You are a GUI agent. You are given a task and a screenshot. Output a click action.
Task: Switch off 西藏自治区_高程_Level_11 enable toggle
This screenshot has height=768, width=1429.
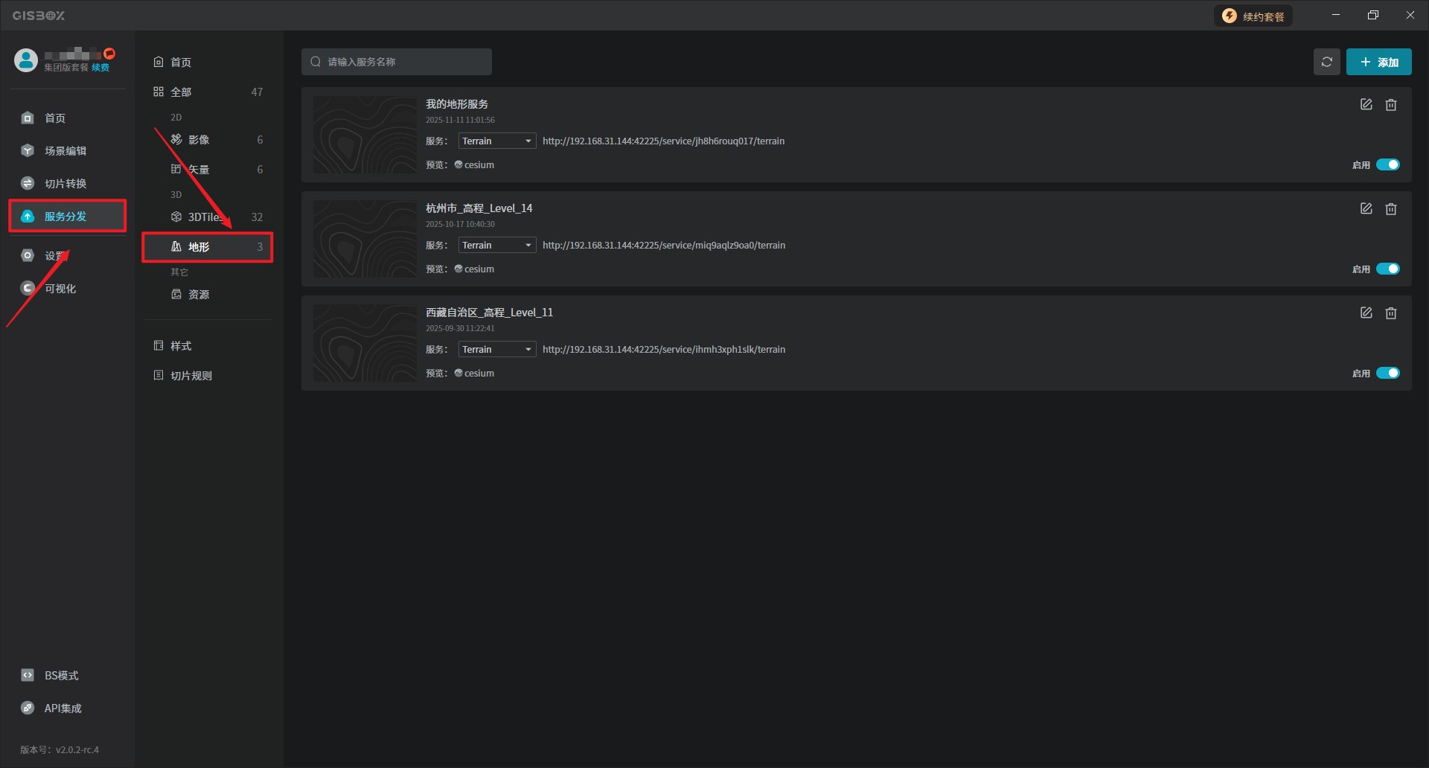coord(1387,373)
